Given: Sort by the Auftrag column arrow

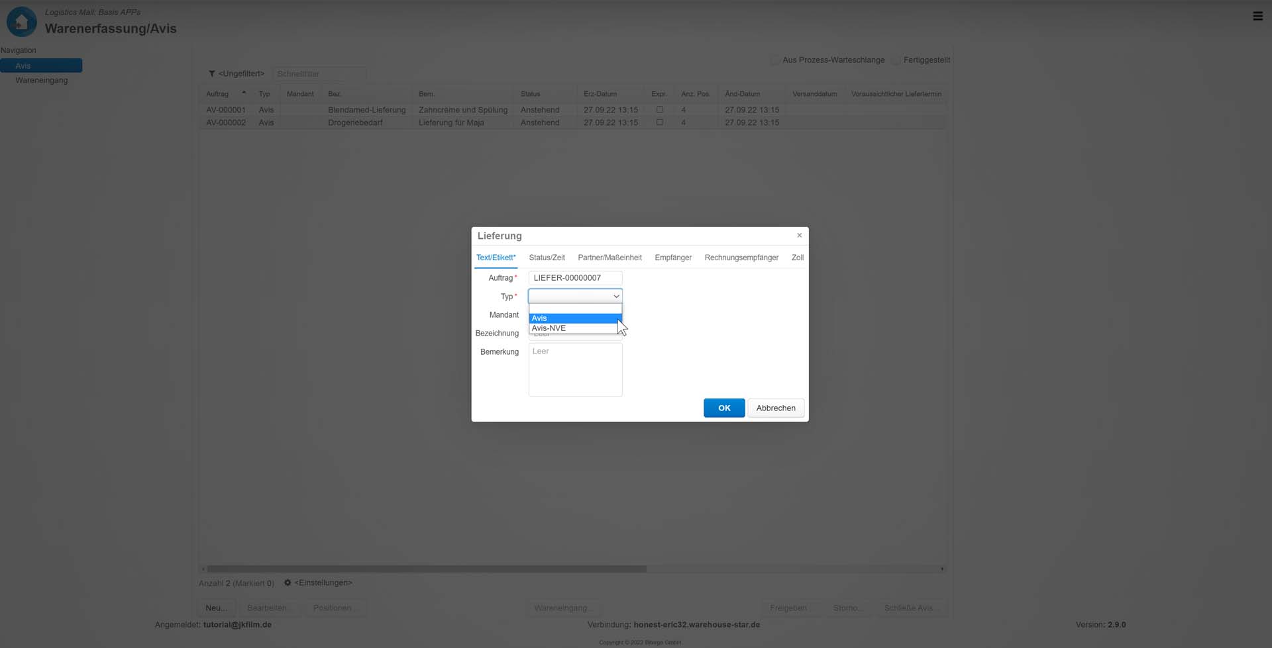Looking at the screenshot, I should pos(244,93).
